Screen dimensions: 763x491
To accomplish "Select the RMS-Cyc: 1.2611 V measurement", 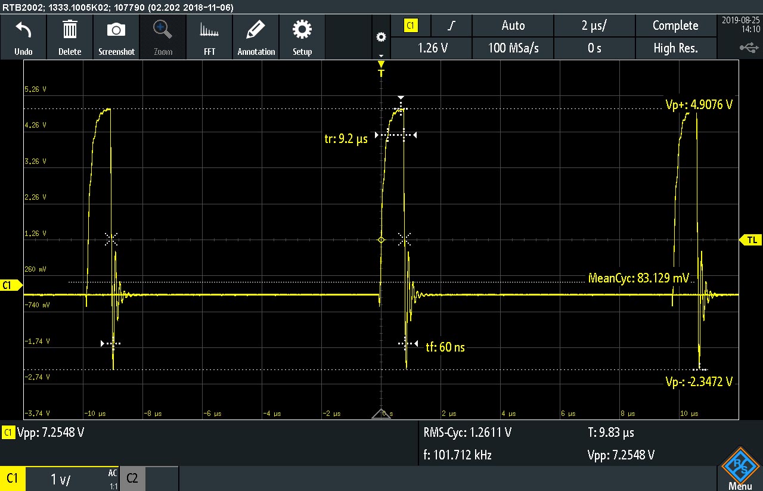I will pyautogui.click(x=467, y=433).
